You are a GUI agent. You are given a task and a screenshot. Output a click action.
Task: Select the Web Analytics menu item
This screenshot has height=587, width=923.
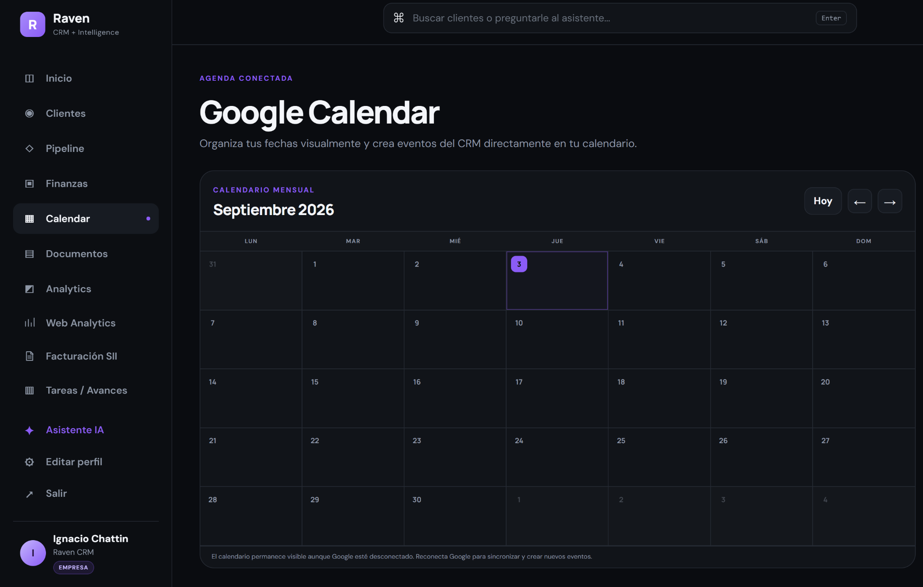(x=86, y=323)
